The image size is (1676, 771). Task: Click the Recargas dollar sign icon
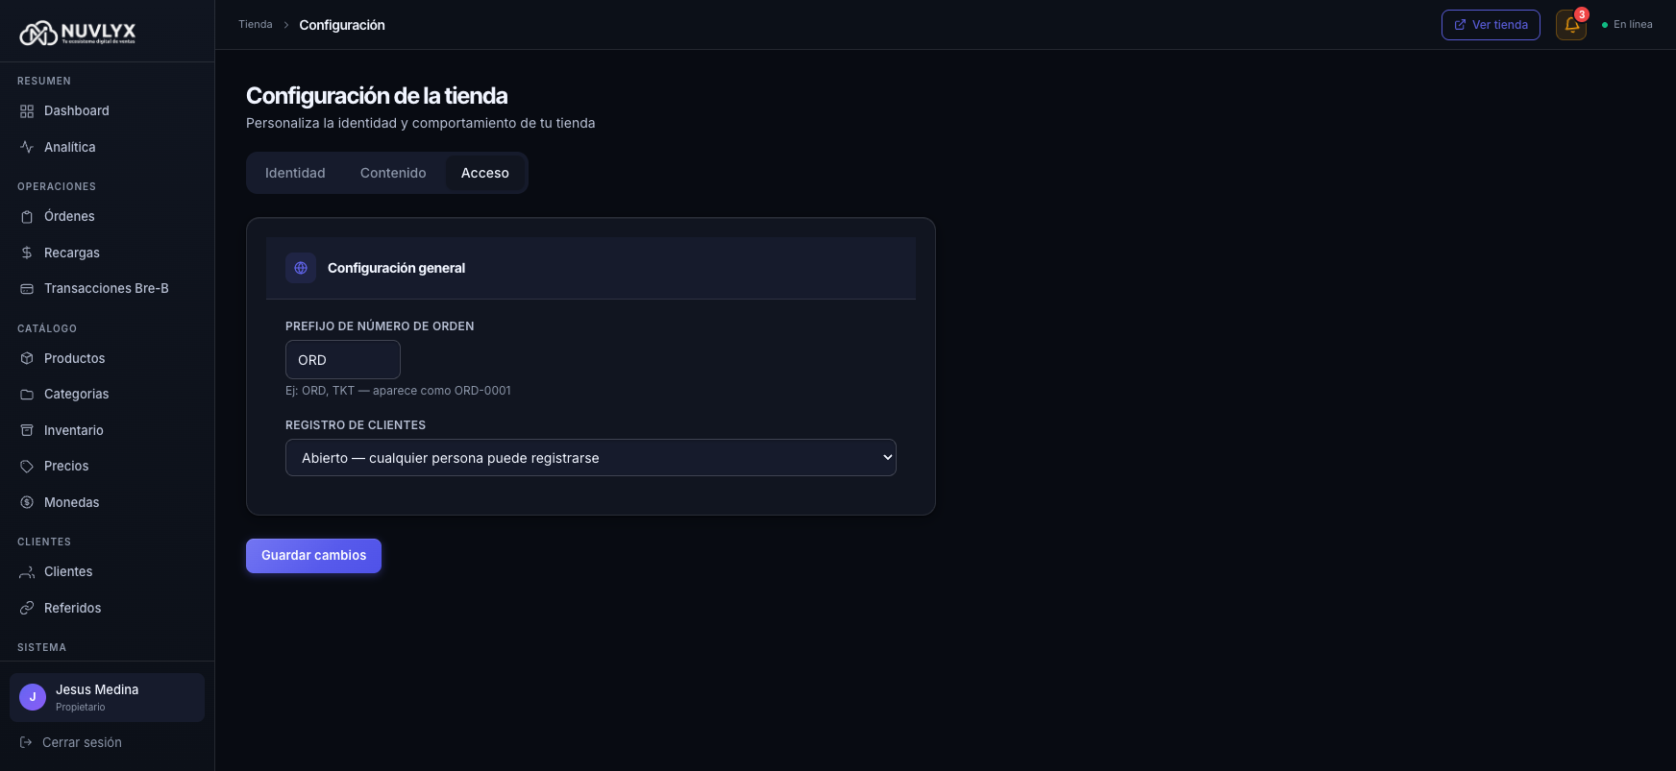[x=27, y=253]
